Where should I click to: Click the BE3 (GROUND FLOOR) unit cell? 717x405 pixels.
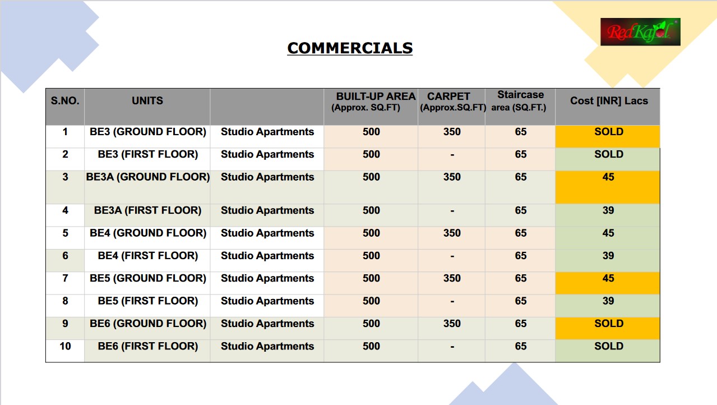pyautogui.click(x=147, y=132)
